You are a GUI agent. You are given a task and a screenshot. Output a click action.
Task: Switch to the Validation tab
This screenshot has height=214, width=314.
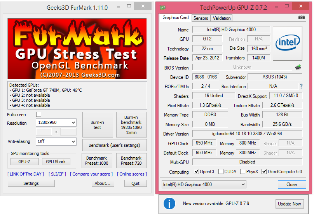pos(222,18)
